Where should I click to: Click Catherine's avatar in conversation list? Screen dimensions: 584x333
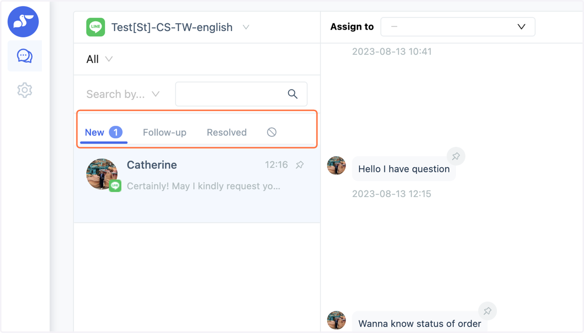pos(102,174)
